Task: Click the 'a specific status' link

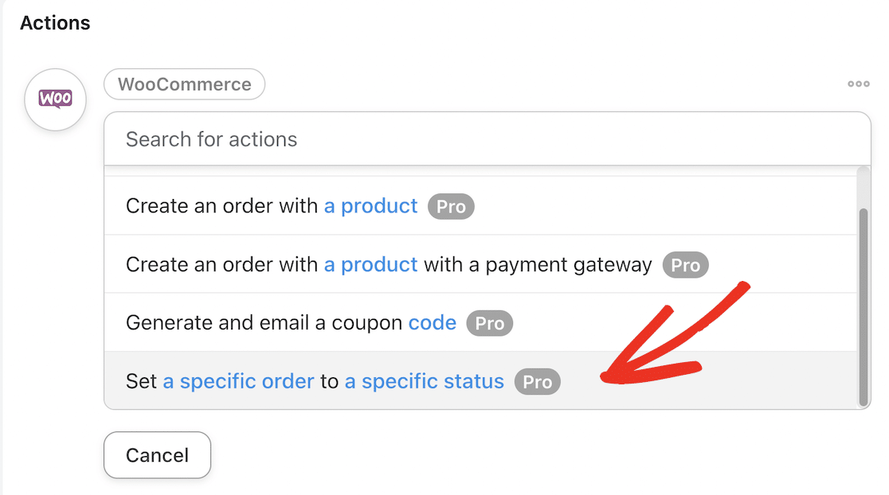Action: click(x=424, y=382)
